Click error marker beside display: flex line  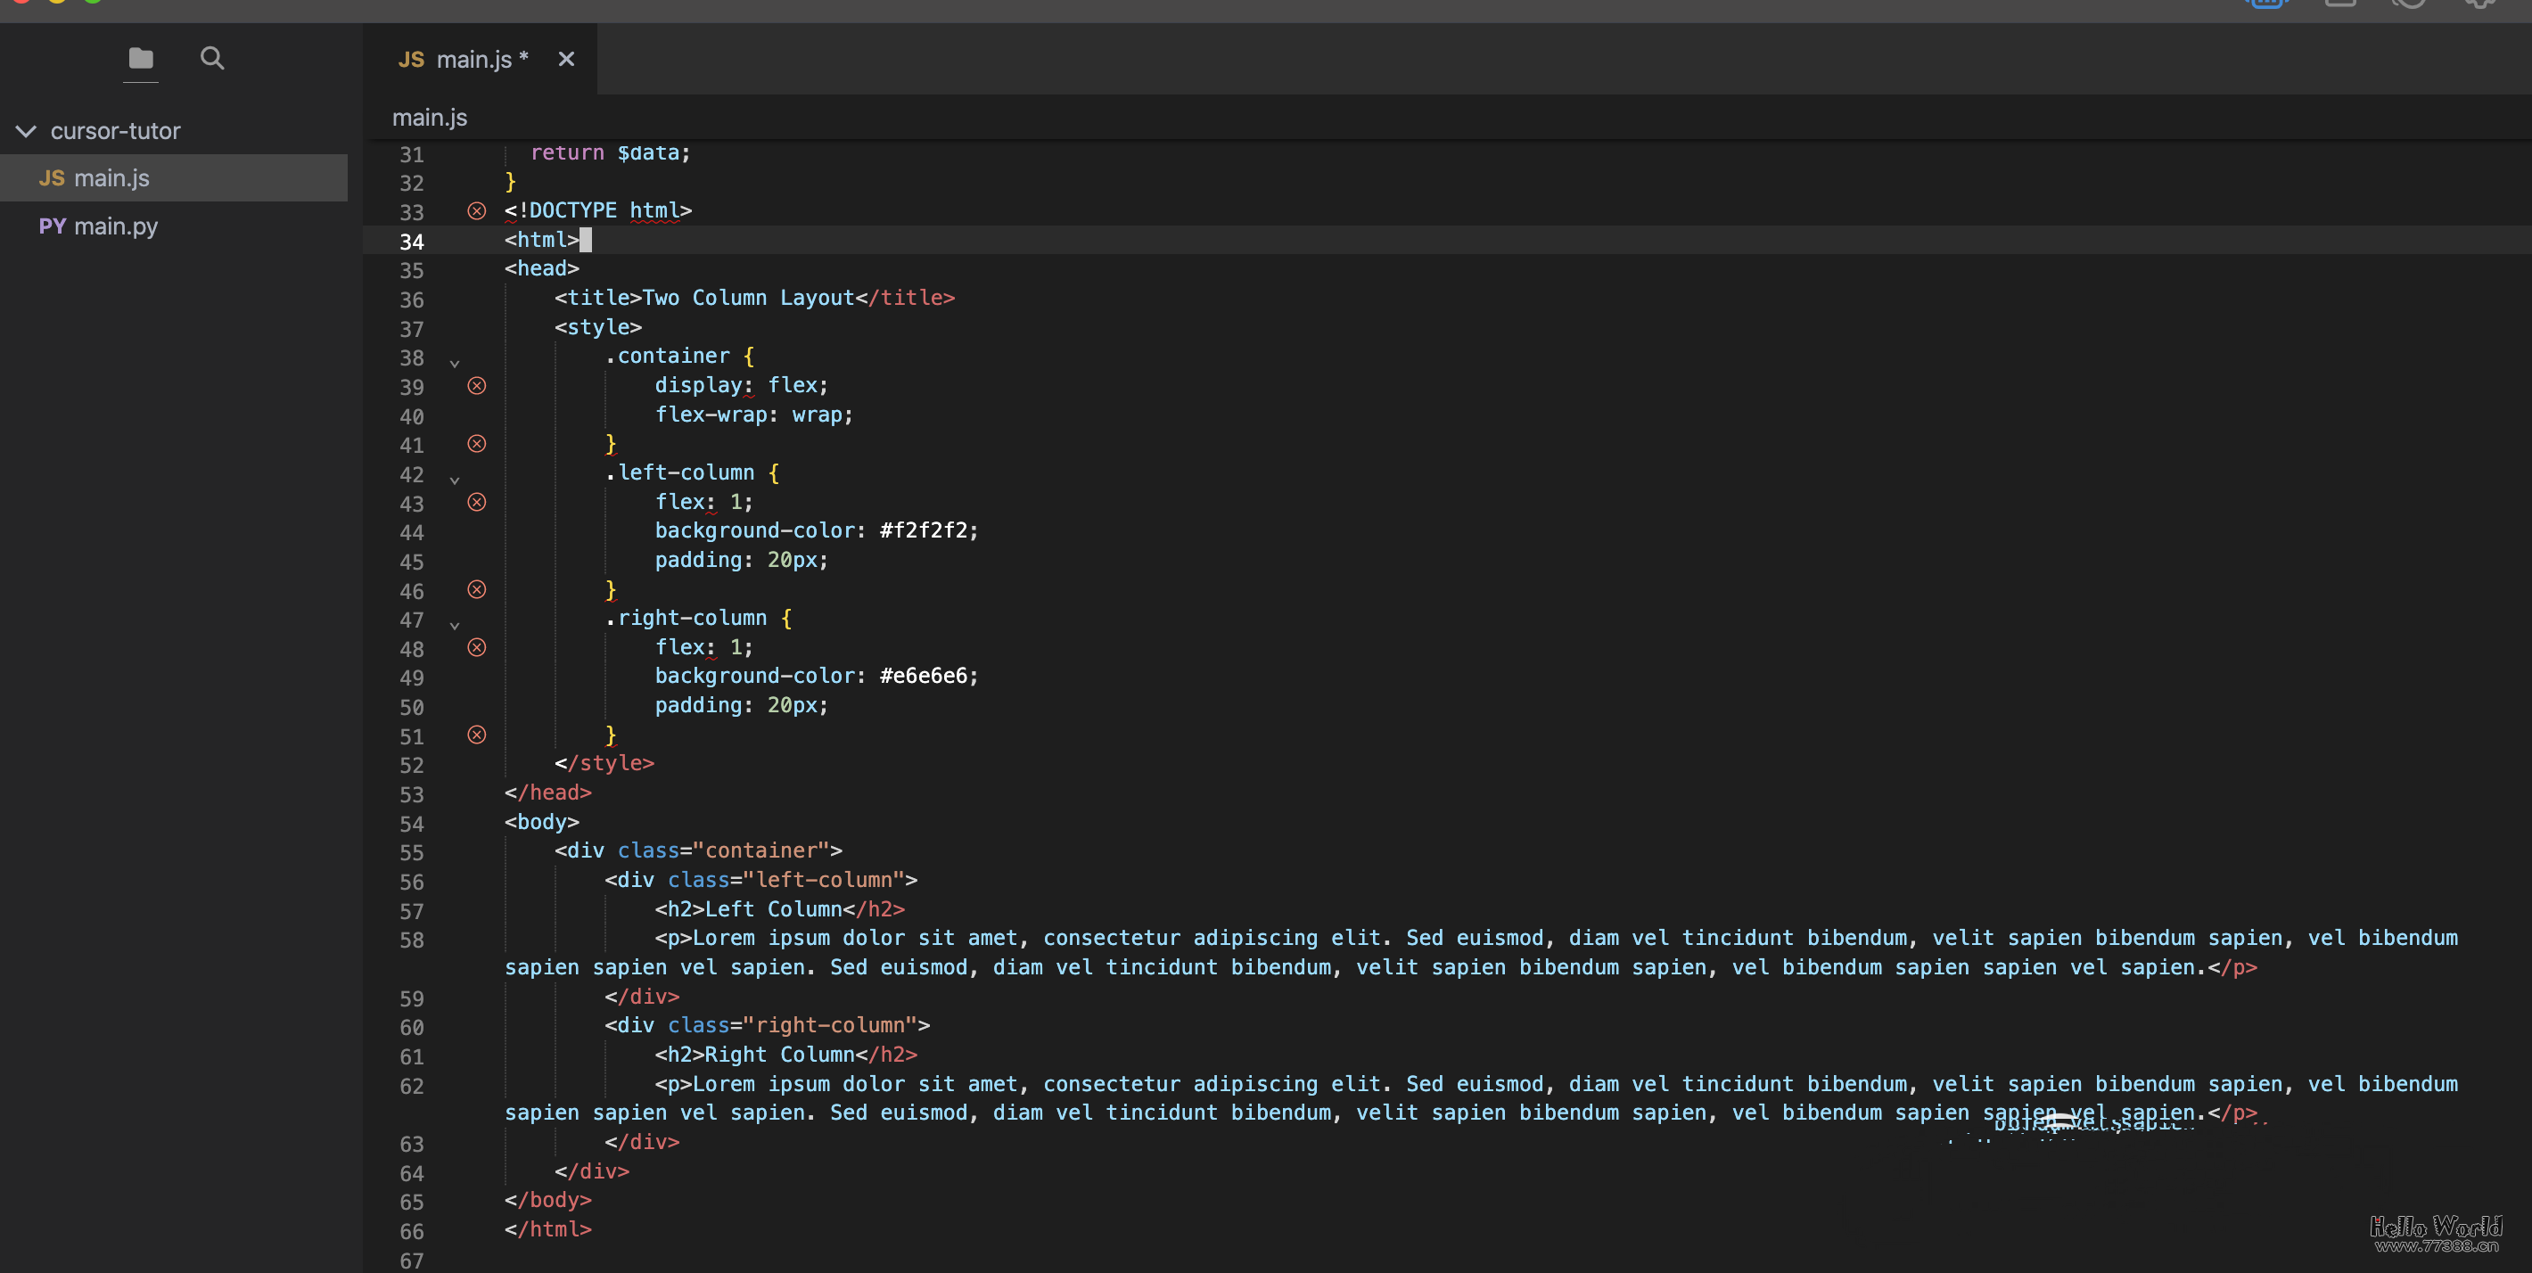477,385
